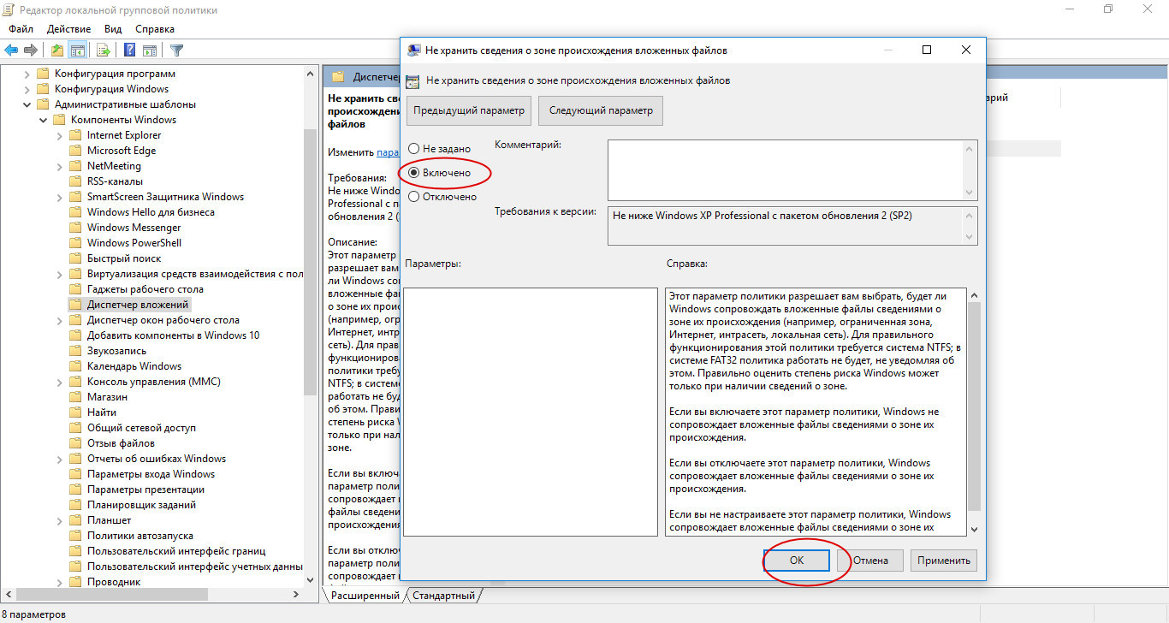Open help via the blue question mark icon

pyautogui.click(x=130, y=50)
